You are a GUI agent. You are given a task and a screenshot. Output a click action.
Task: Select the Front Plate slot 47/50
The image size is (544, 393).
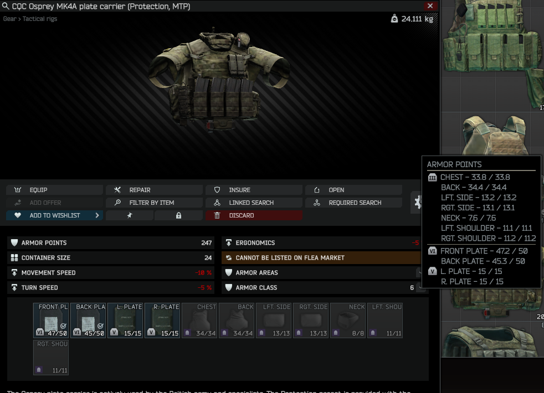[x=51, y=320]
